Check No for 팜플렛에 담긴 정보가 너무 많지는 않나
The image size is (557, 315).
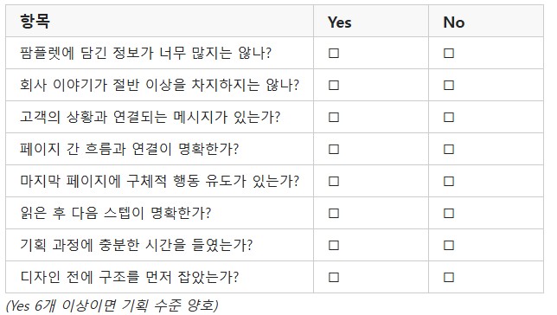pyautogui.click(x=449, y=54)
